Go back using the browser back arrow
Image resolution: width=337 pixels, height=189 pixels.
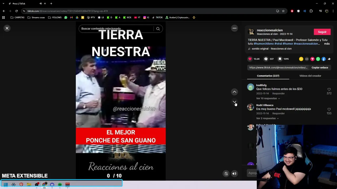[x=4, y=11]
